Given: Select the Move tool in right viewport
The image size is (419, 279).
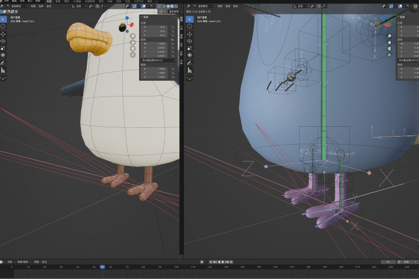Looking at the screenshot, I should tap(190, 34).
